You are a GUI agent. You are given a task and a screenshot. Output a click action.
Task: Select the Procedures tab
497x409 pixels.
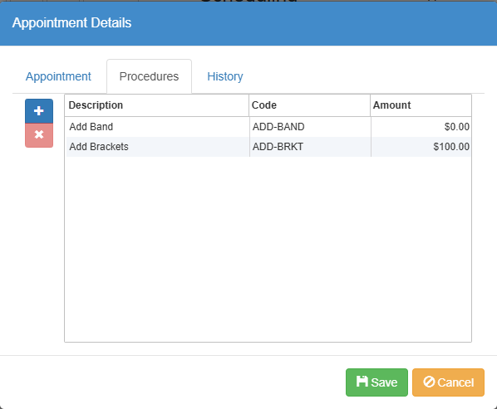click(x=149, y=76)
